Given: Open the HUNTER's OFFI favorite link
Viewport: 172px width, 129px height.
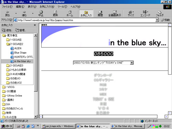Looking at the screenshot, I should click(22, 57).
